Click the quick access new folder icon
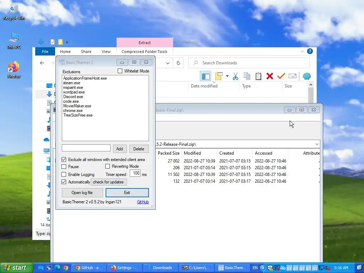 click(60, 42)
